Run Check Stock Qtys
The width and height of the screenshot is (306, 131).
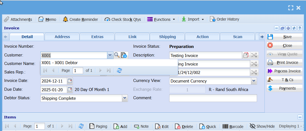122,19
